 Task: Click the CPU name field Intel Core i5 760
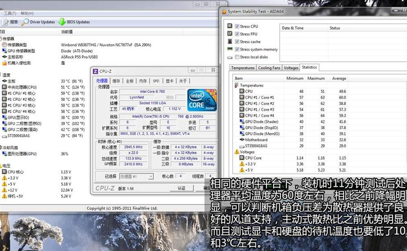click(152, 91)
